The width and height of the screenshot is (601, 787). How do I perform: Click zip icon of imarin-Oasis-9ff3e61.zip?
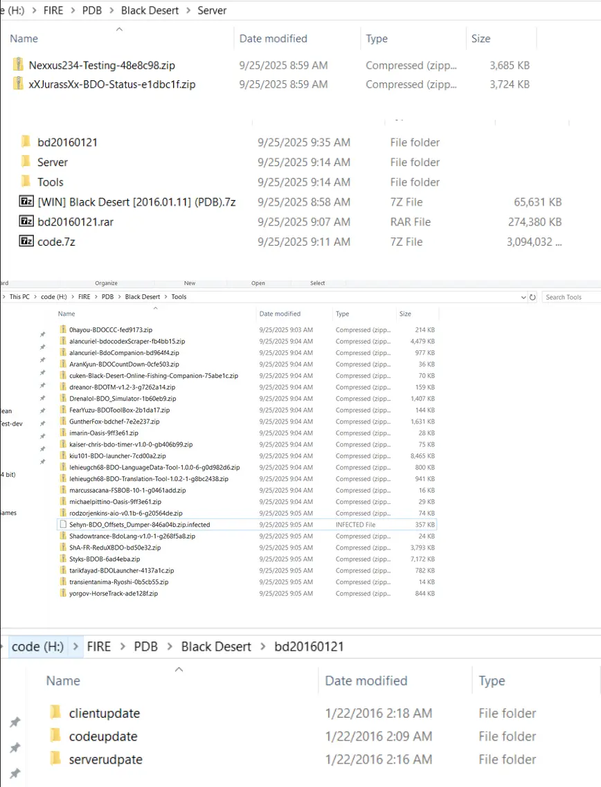[x=63, y=433]
